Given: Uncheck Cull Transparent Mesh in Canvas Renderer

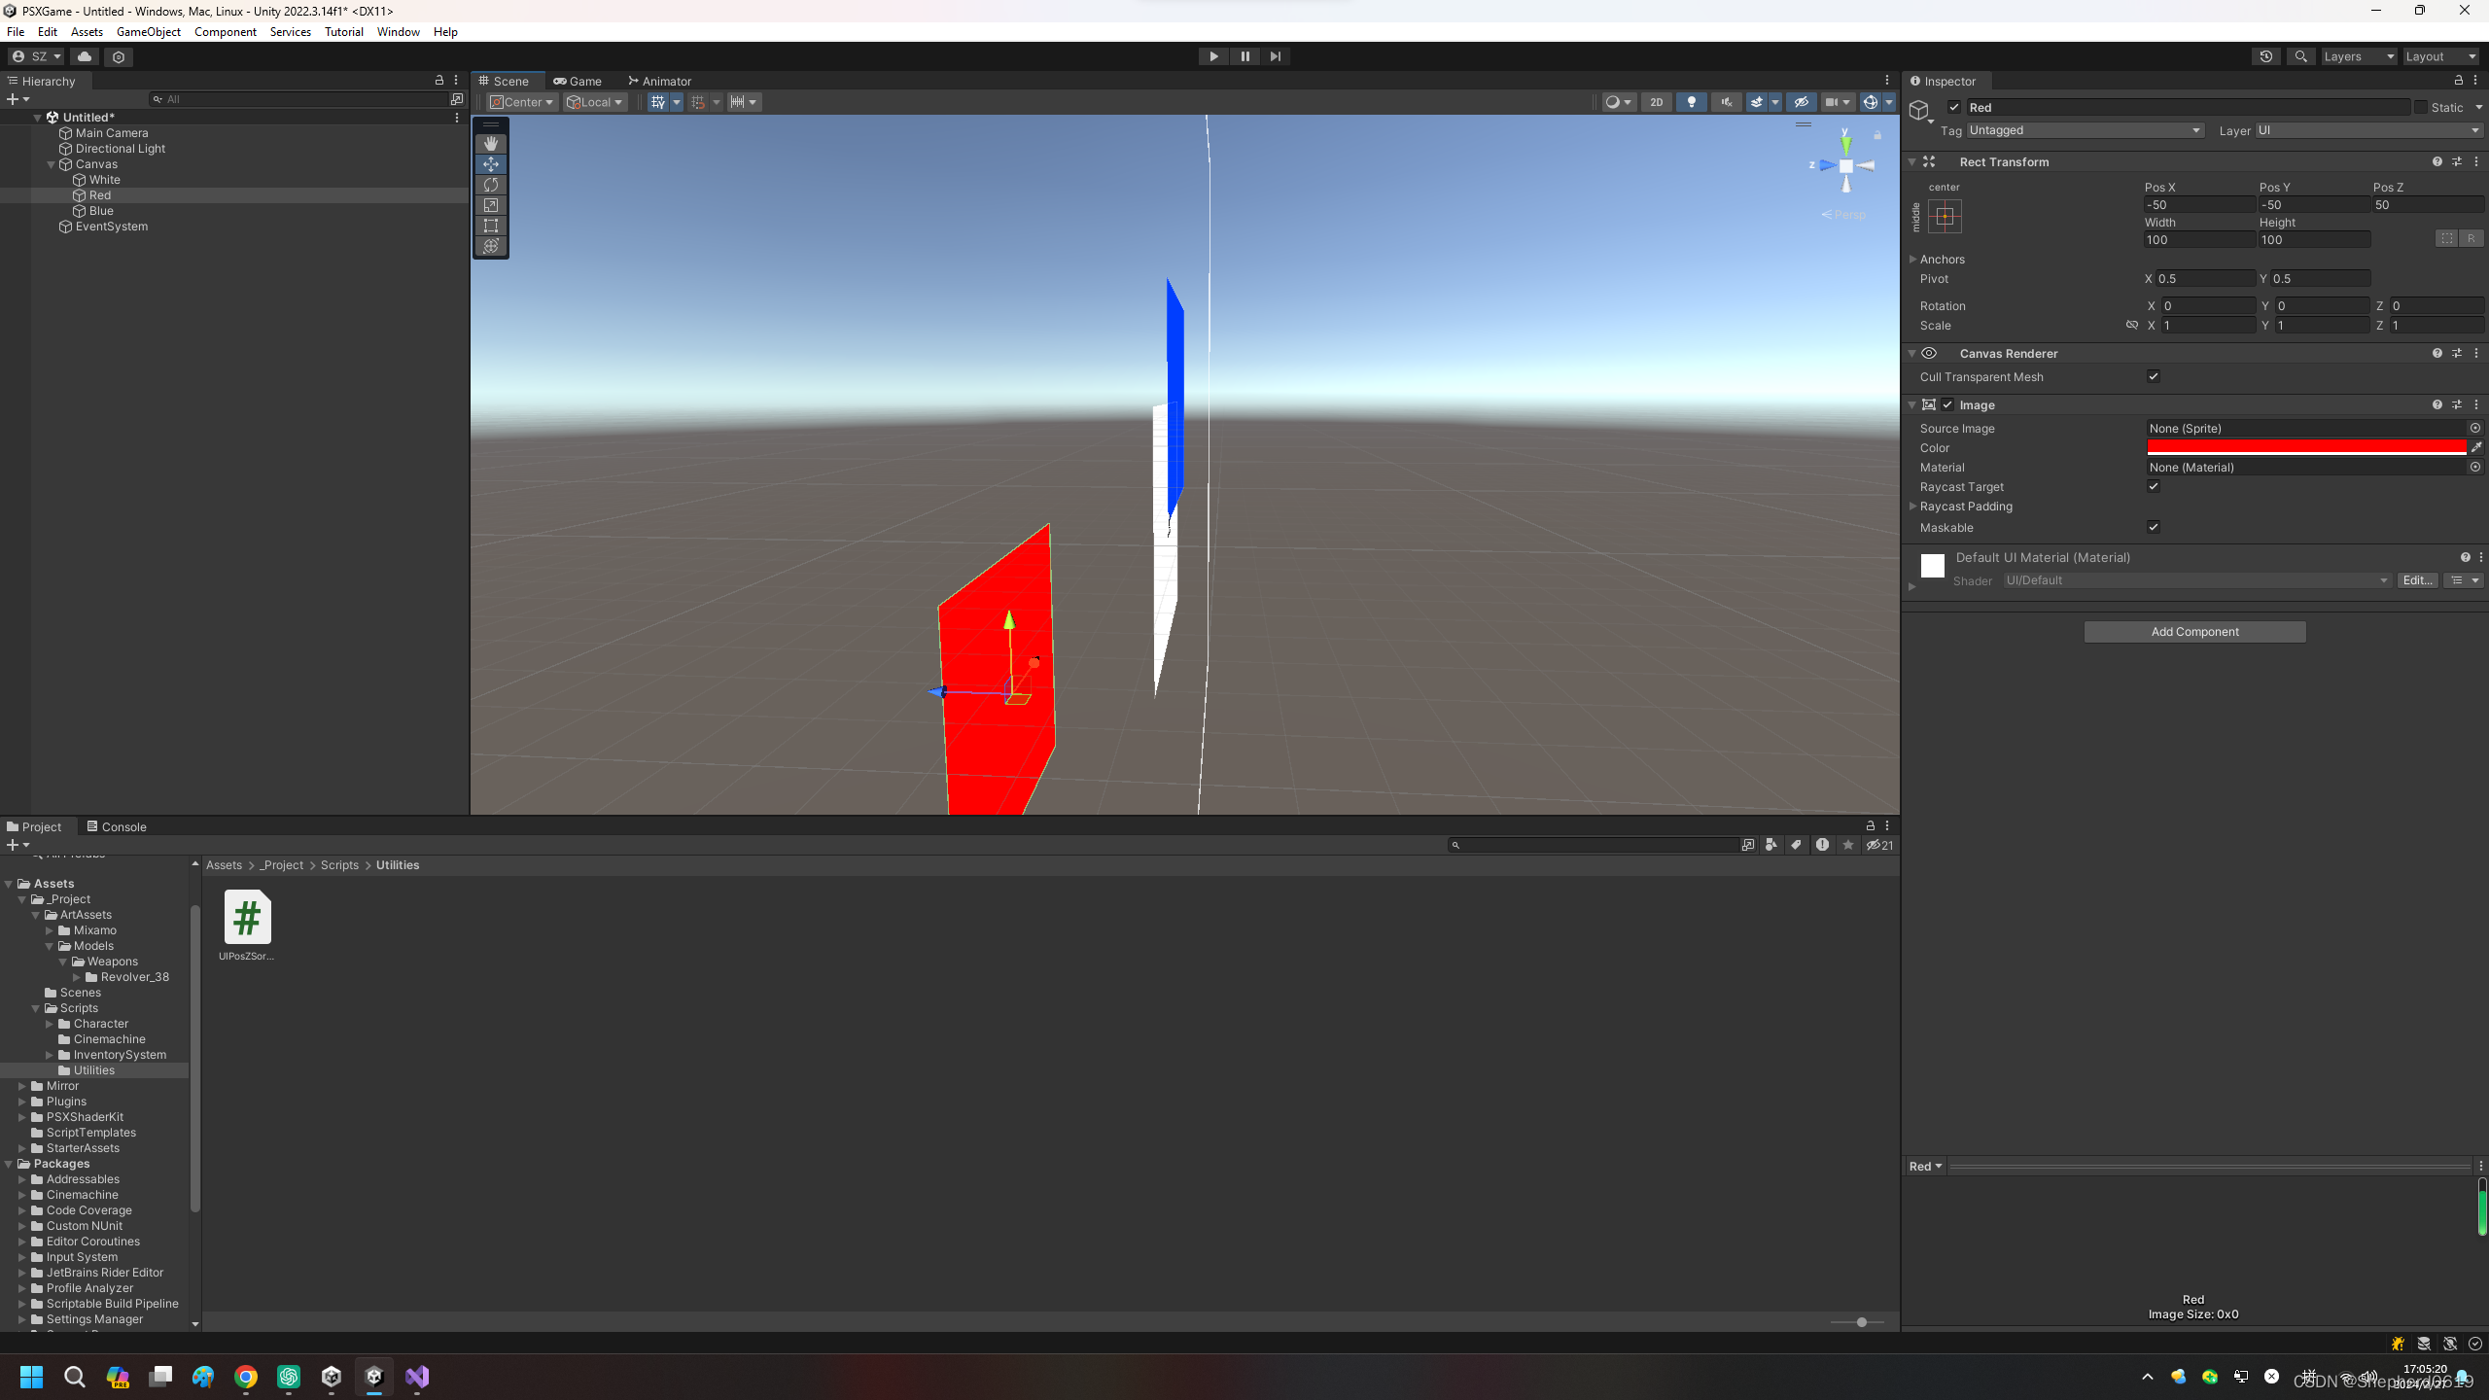Looking at the screenshot, I should point(2154,376).
